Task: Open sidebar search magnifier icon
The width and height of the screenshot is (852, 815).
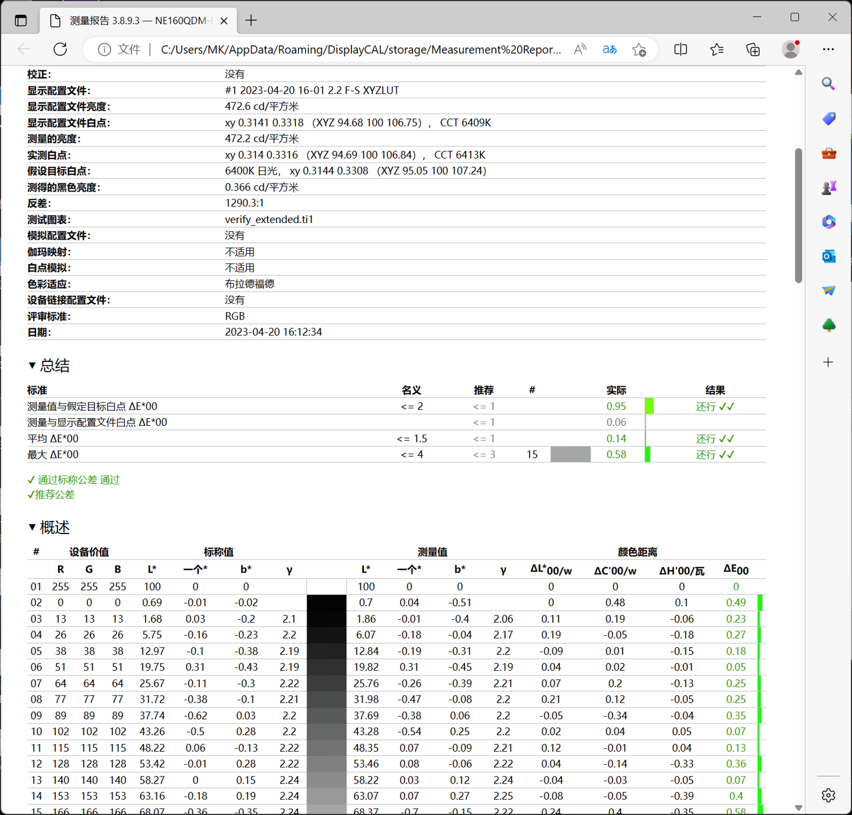Action: coord(828,84)
